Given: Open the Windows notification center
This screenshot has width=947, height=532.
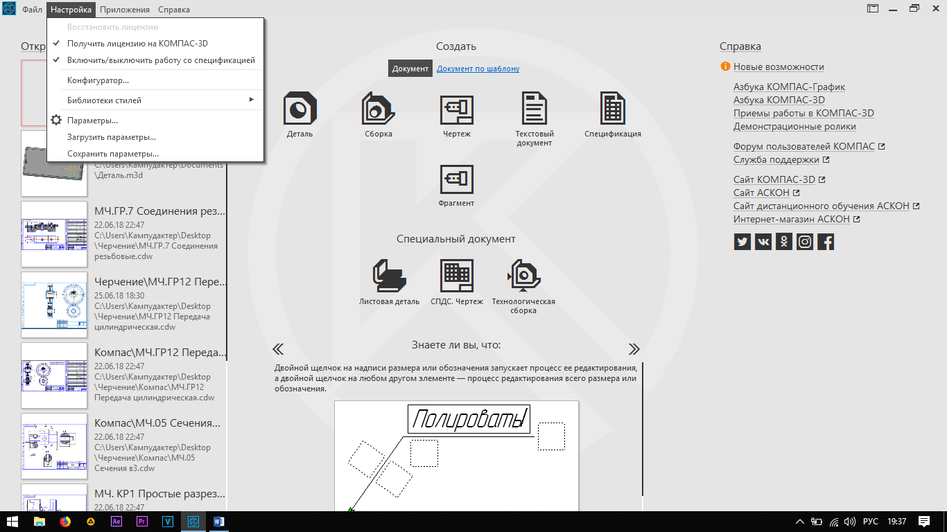Looking at the screenshot, I should pyautogui.click(x=924, y=522).
